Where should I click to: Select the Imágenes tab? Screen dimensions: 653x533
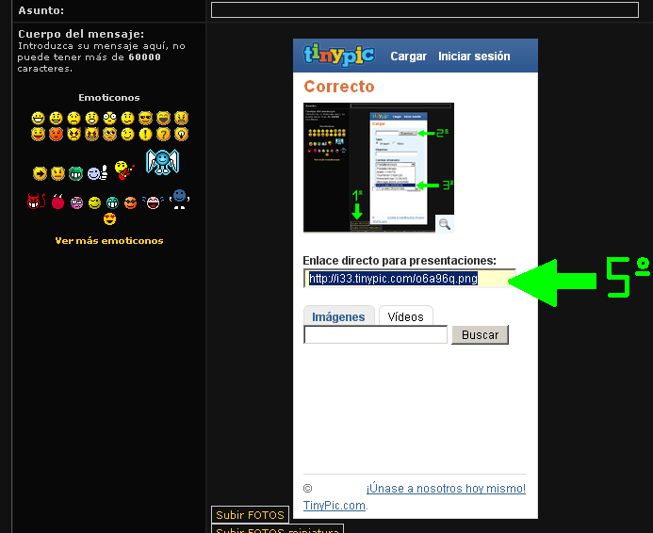point(338,317)
